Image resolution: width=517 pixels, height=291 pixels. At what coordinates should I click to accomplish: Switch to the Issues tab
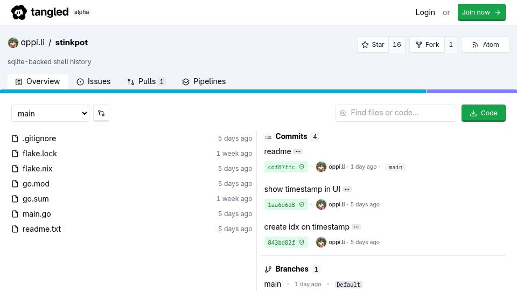94,81
